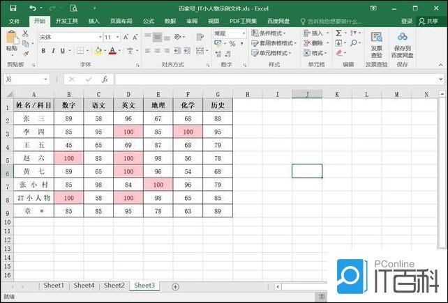Toggle Italic formatting

[53, 51]
